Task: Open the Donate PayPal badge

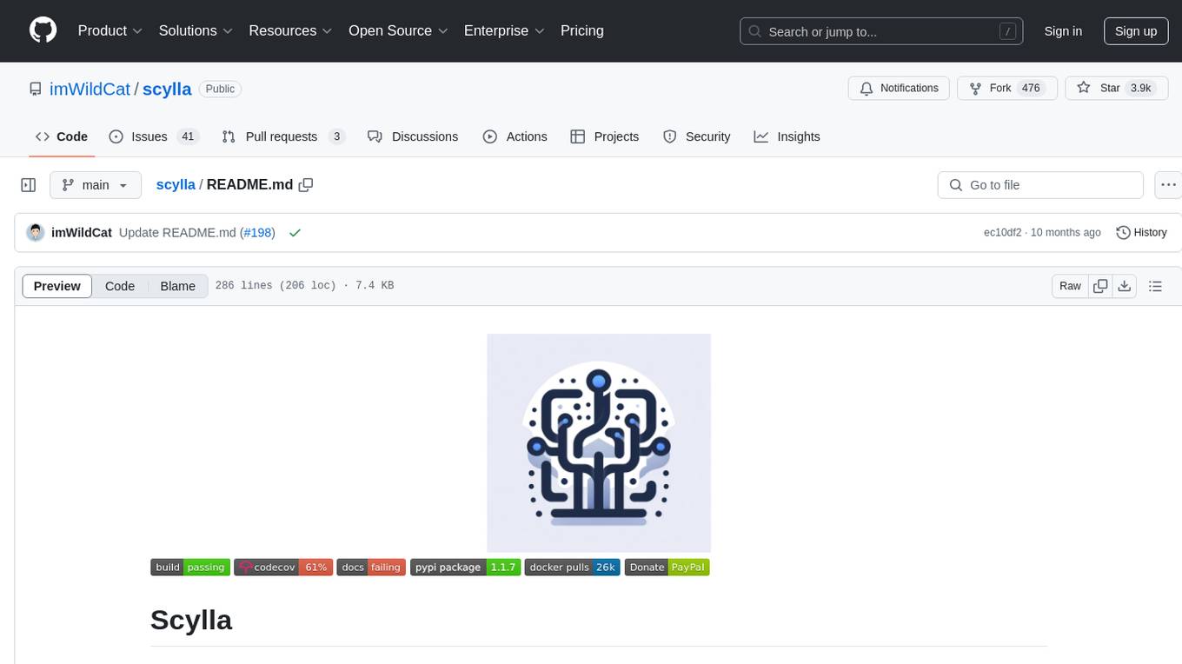Action: tap(667, 568)
